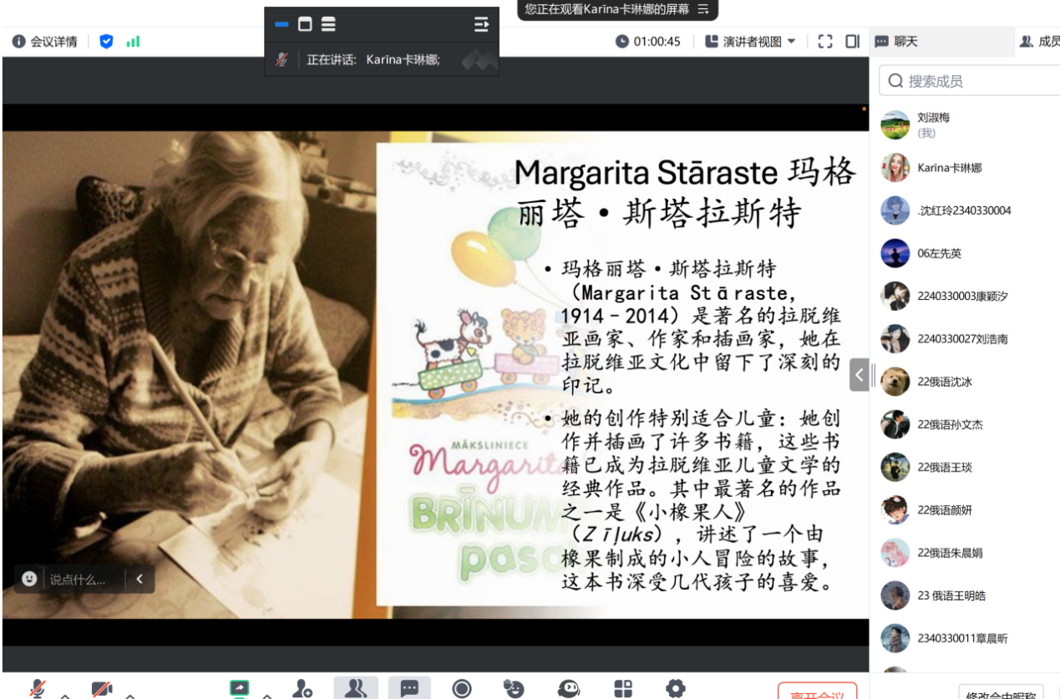Image resolution: width=1060 pixels, height=699 pixels.
Task: Select Karīna卡琳娜 in the members list
Action: [x=949, y=168]
